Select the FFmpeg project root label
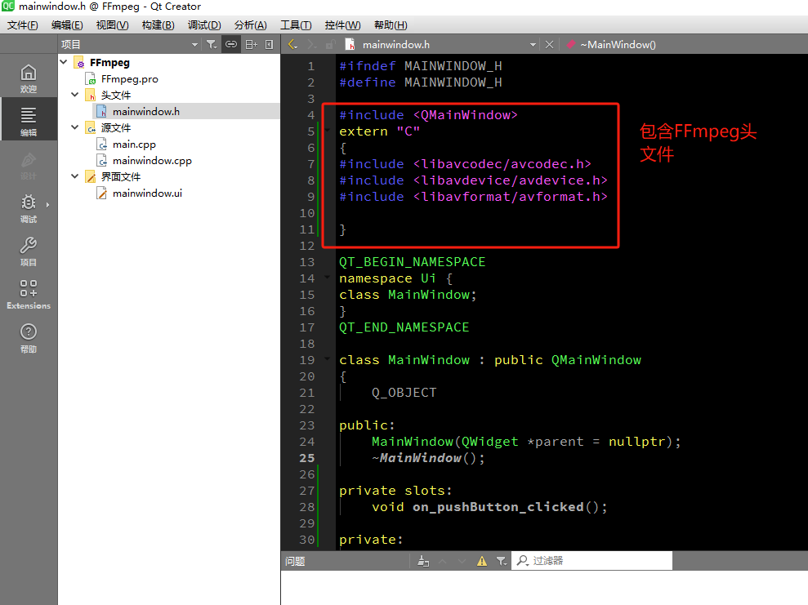808x605 pixels. (109, 62)
